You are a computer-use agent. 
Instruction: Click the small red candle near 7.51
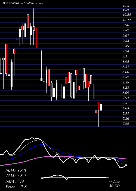pos(96,112)
